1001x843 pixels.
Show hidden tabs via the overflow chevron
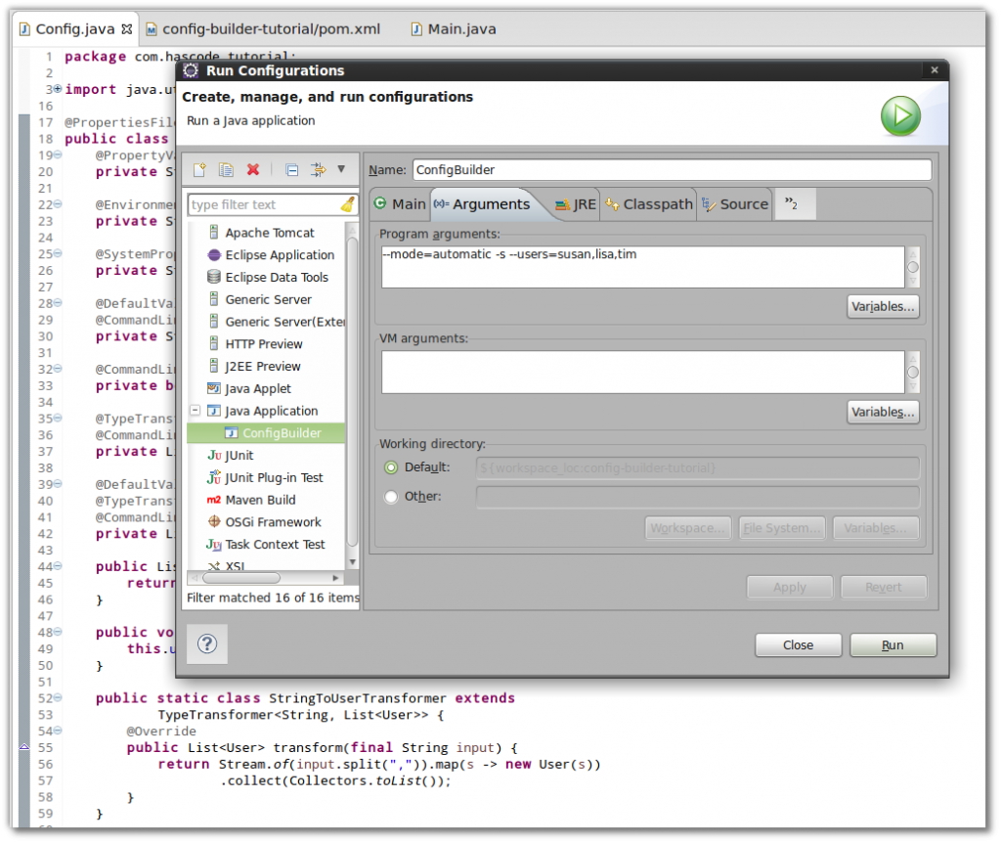coord(794,204)
